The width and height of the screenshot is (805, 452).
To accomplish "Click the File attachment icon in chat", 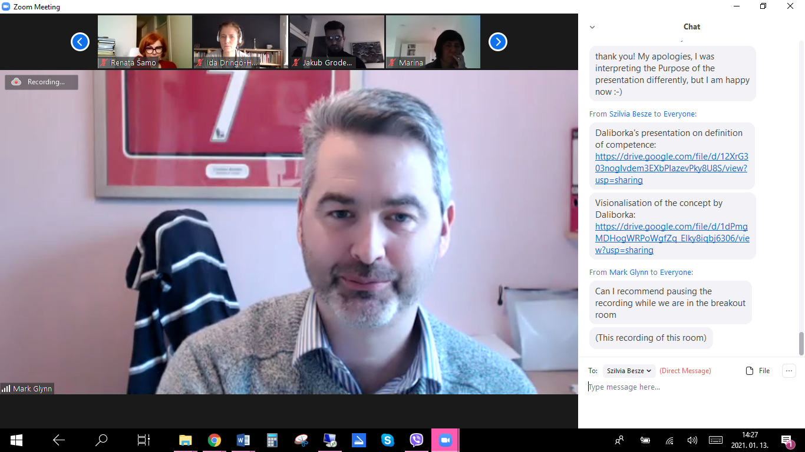I will point(758,371).
